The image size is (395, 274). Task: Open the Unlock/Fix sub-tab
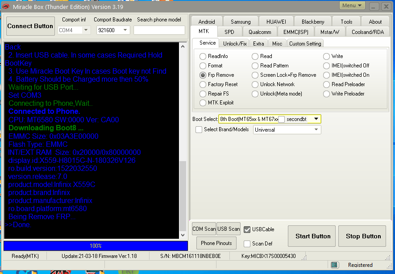point(235,43)
